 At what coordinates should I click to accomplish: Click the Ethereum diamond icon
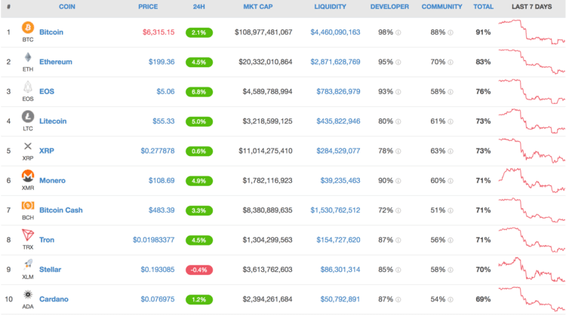coord(28,58)
